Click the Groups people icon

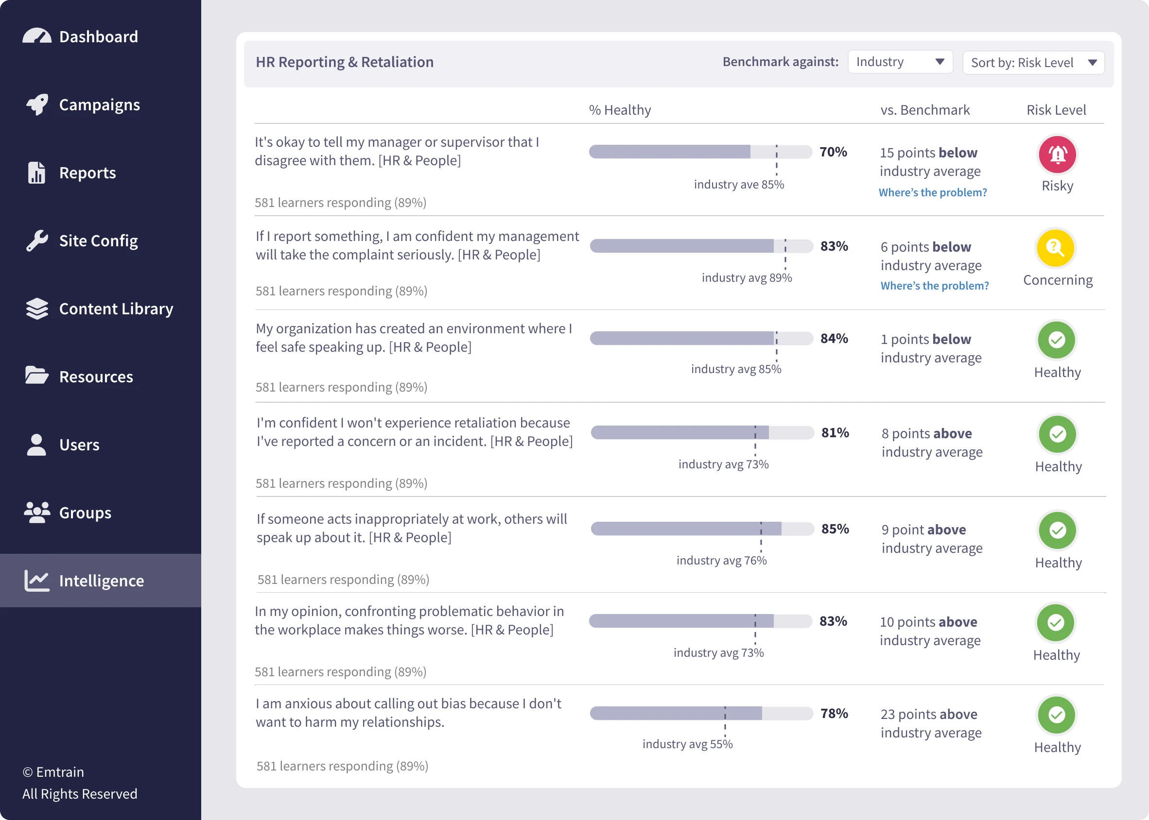tap(37, 512)
